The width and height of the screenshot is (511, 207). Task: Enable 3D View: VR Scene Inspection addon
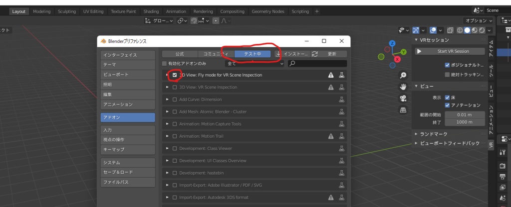click(175, 88)
